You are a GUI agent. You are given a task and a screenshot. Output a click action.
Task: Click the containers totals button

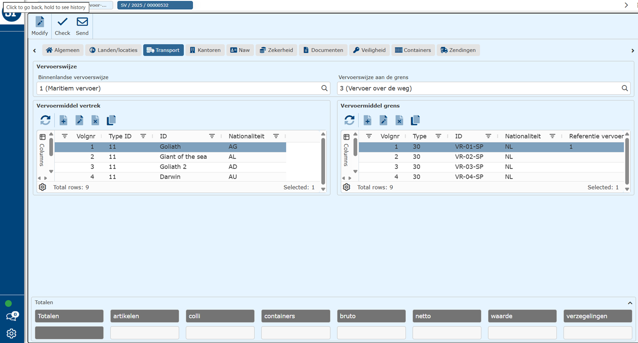[296, 316]
